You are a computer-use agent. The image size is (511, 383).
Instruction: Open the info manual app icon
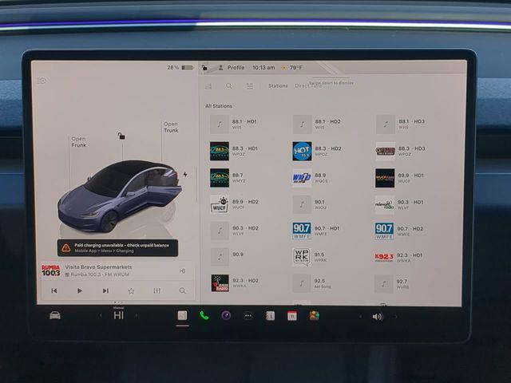(x=270, y=316)
